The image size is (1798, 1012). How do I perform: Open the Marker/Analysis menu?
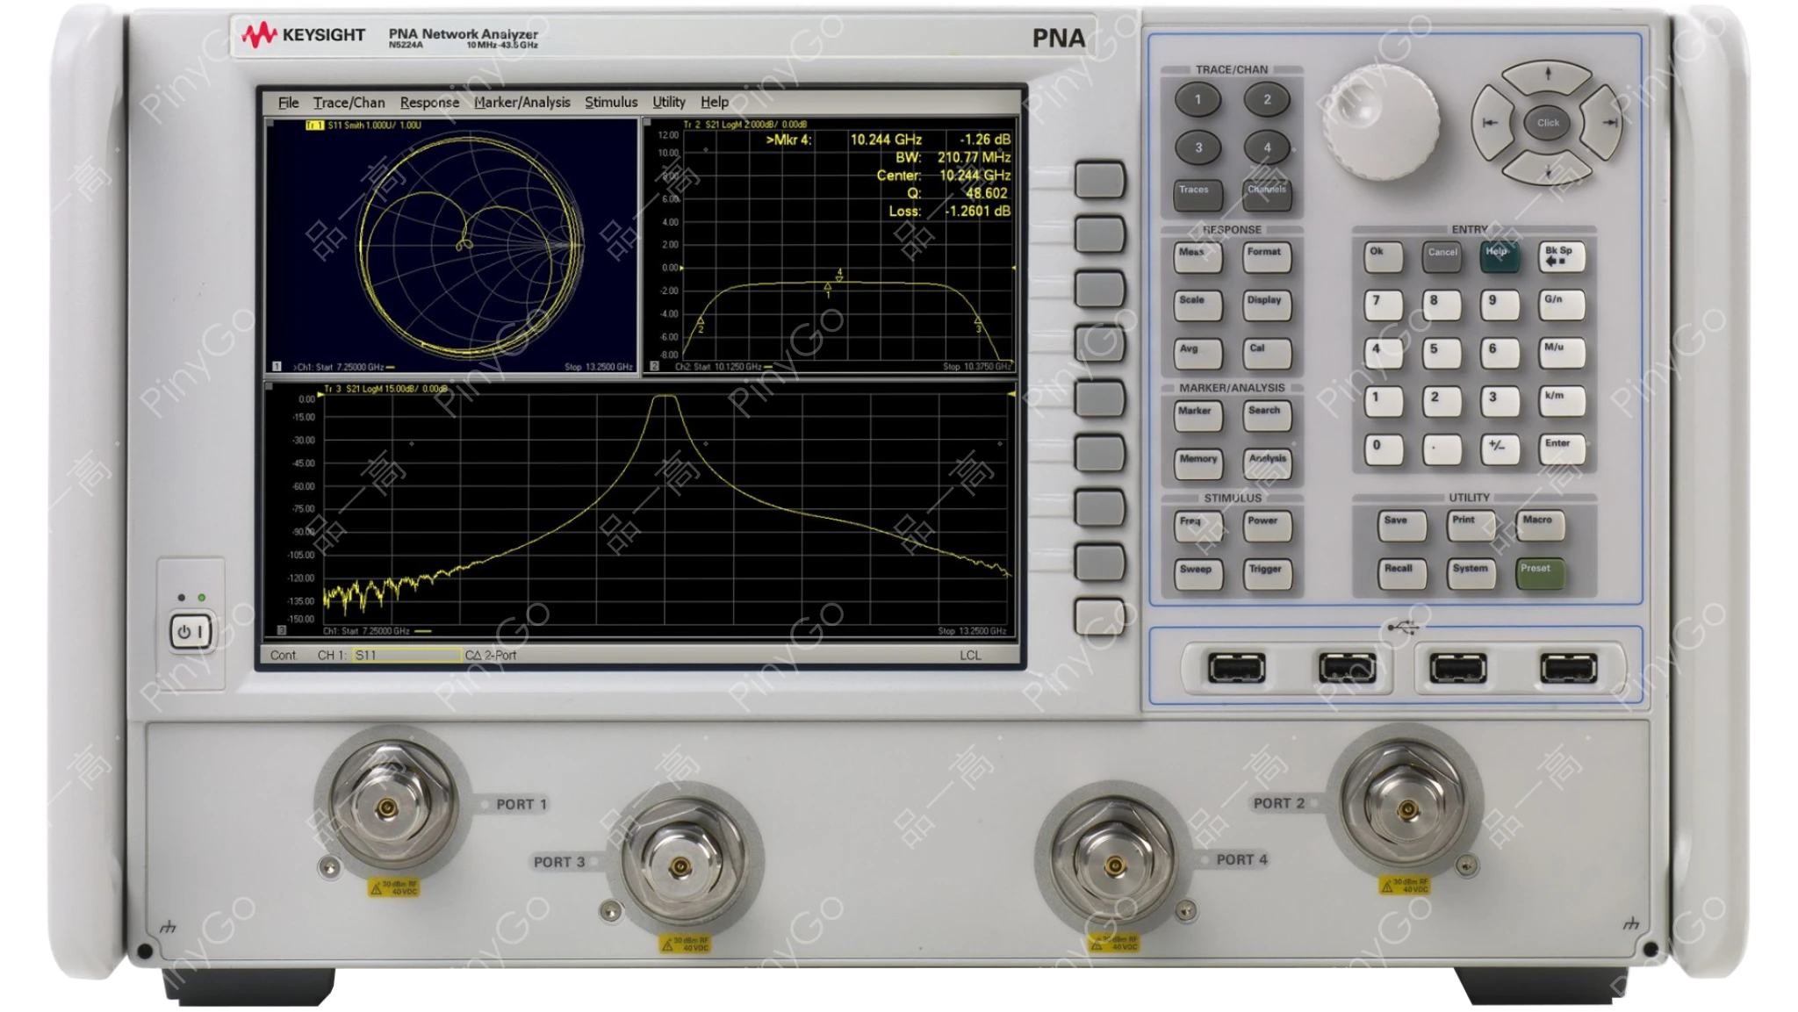(522, 102)
